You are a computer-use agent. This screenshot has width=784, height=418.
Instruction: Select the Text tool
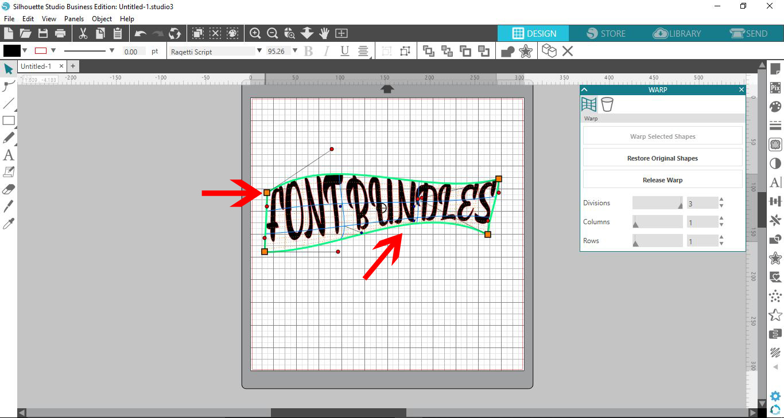click(9, 155)
